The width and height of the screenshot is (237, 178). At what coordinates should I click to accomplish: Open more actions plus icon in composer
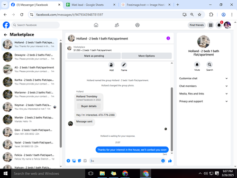[68, 161]
